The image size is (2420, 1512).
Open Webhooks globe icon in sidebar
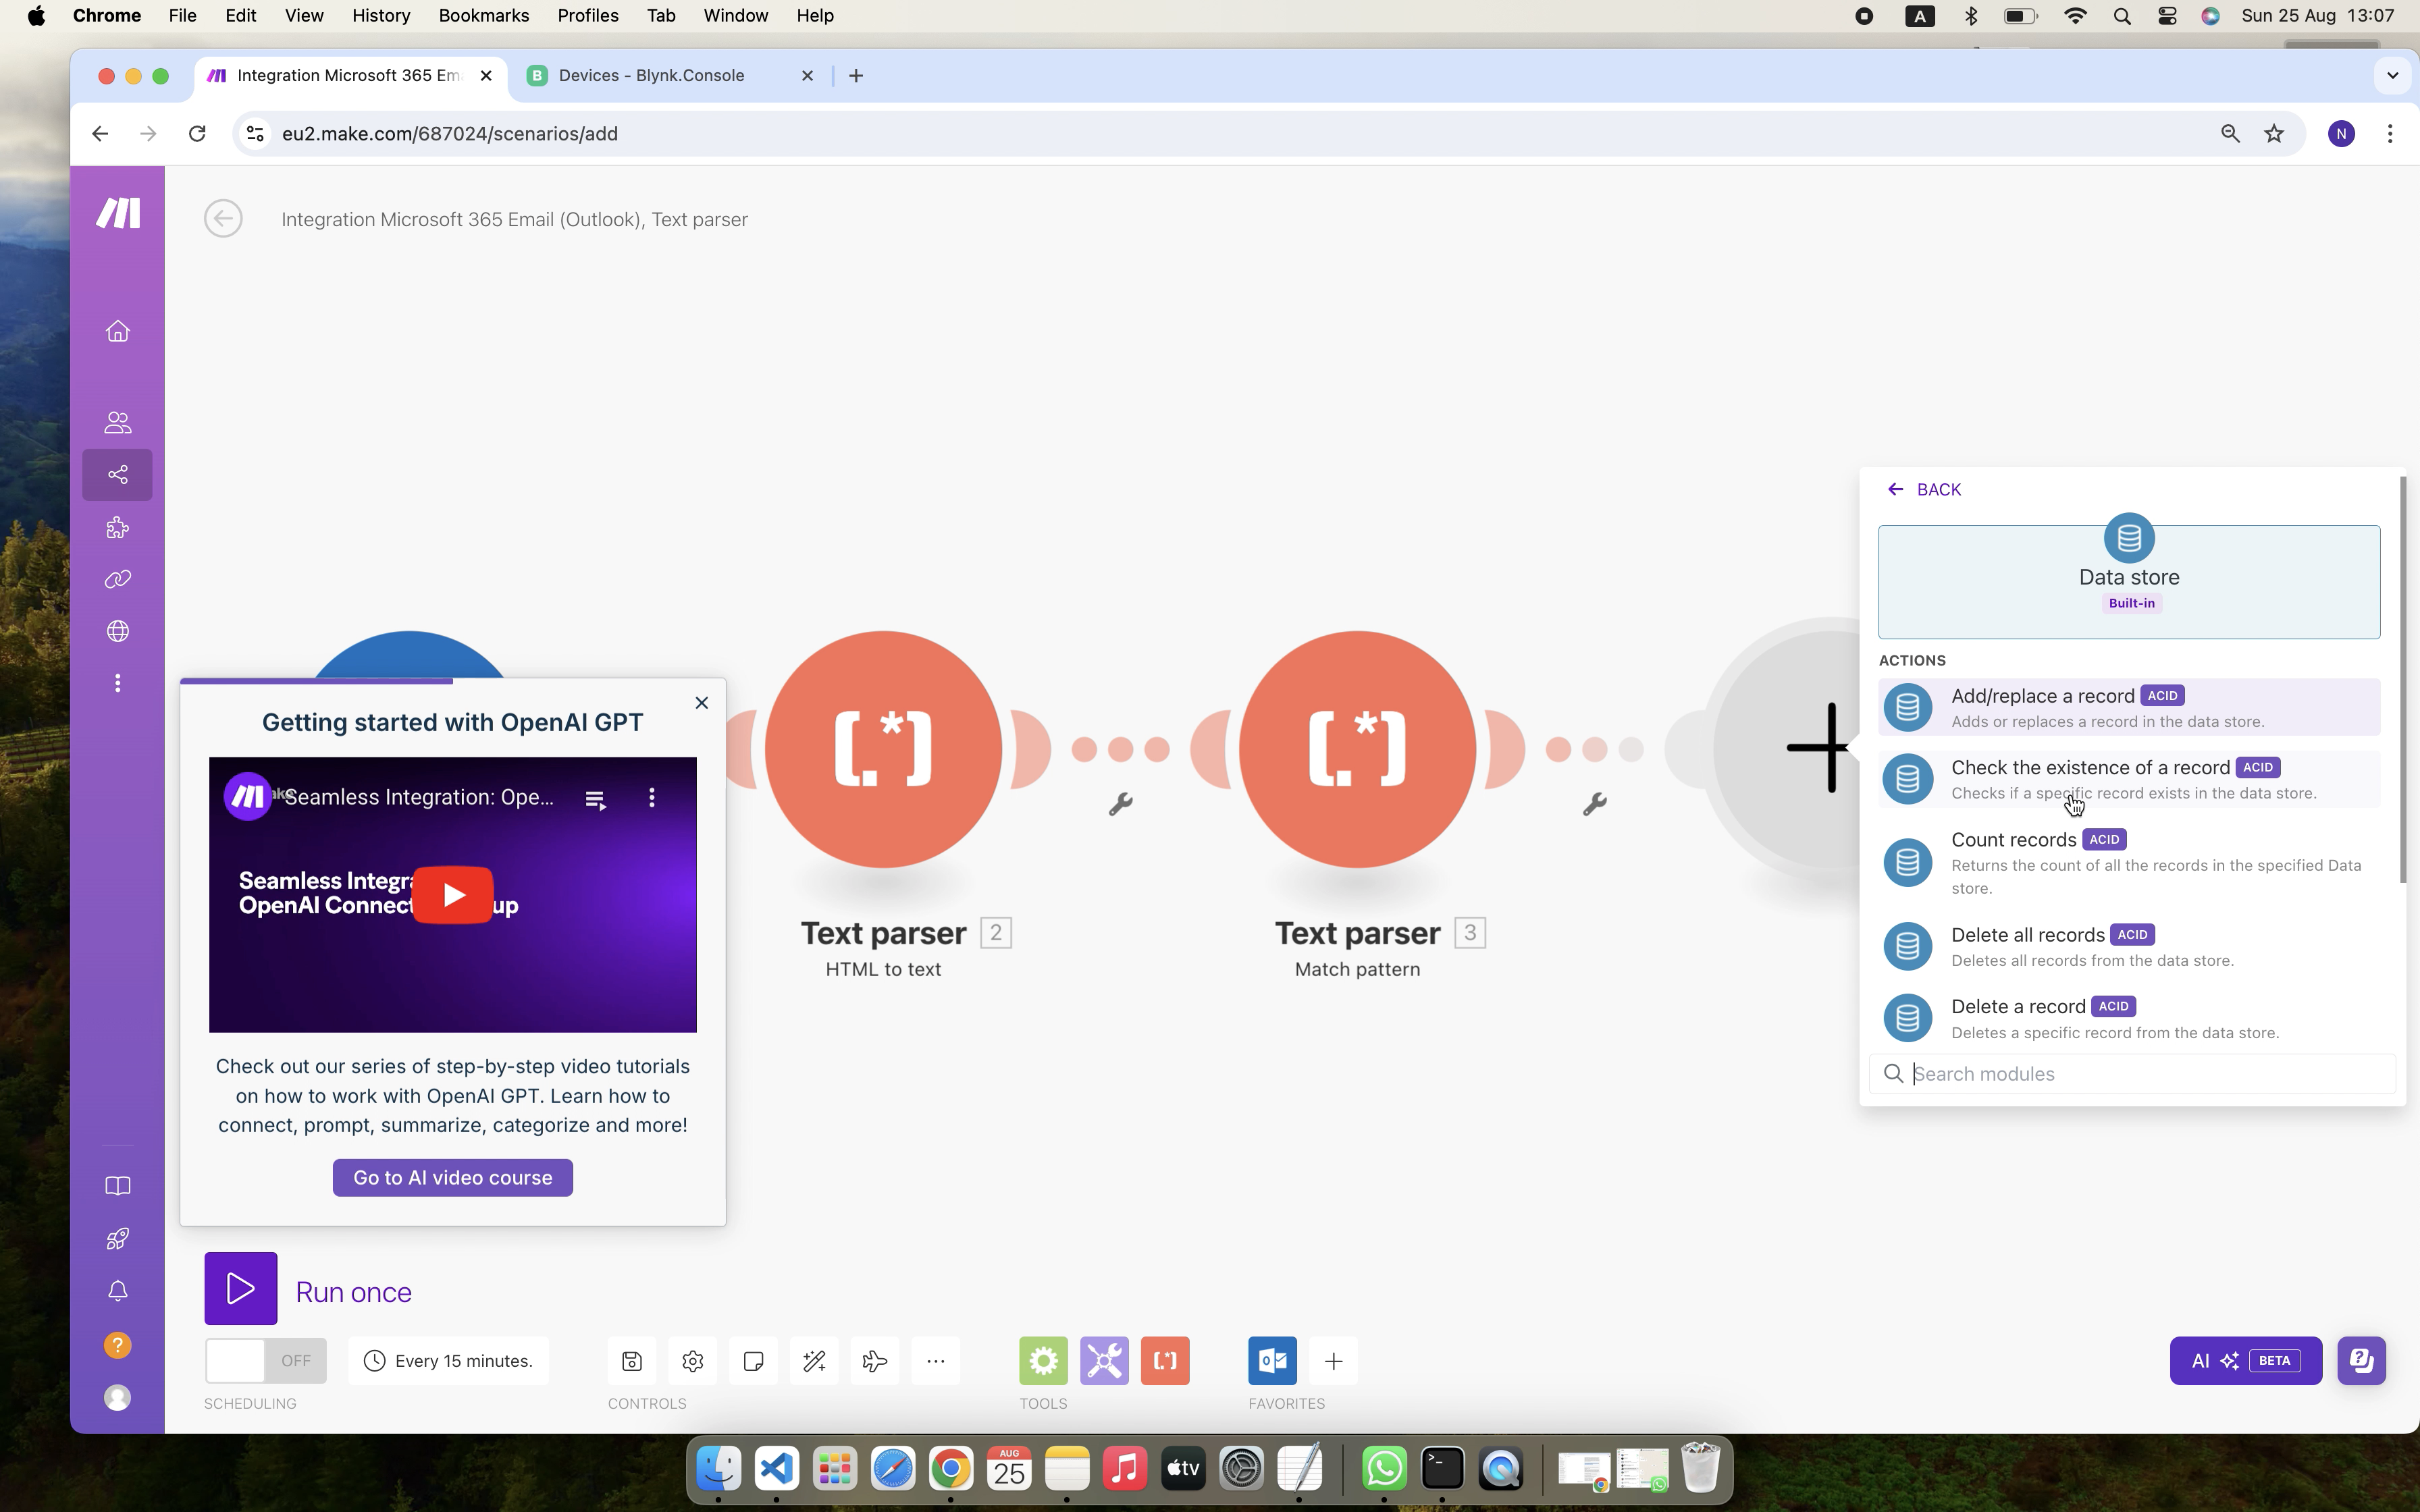[x=118, y=631]
